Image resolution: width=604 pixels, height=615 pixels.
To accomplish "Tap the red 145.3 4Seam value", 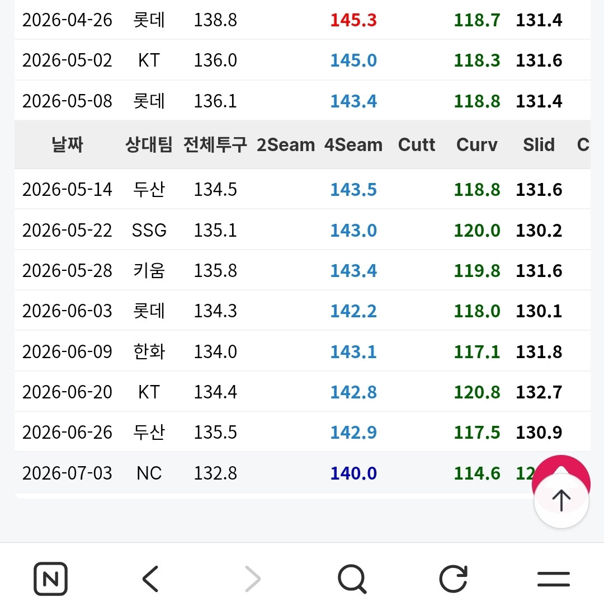I will pos(353,20).
